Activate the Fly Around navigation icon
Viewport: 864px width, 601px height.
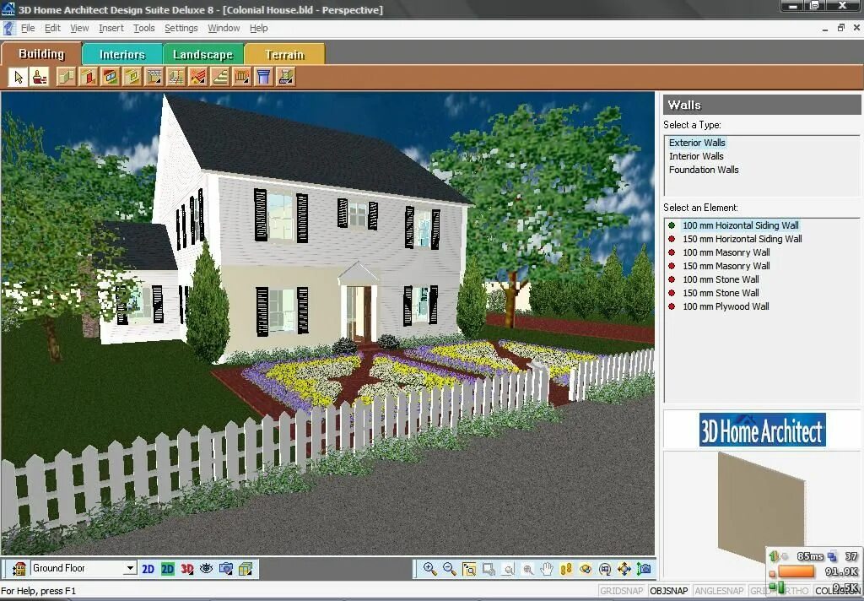(x=586, y=568)
